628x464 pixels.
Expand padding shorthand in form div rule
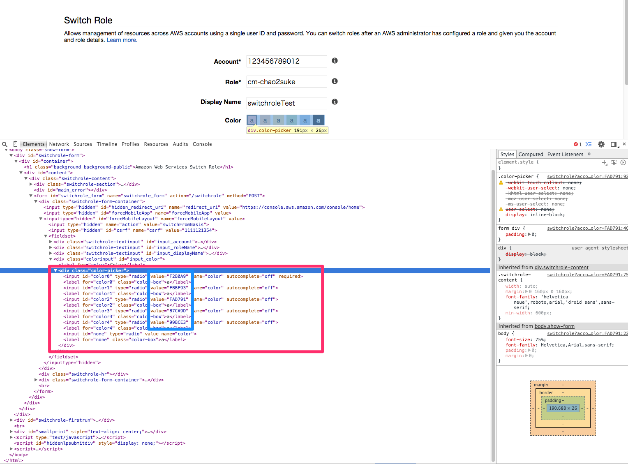pyautogui.click(x=529, y=235)
